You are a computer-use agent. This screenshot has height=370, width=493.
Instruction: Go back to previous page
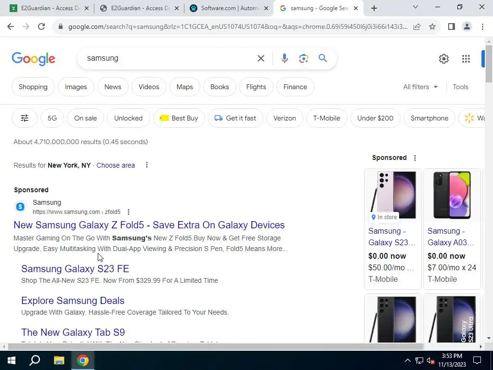pyautogui.click(x=11, y=27)
